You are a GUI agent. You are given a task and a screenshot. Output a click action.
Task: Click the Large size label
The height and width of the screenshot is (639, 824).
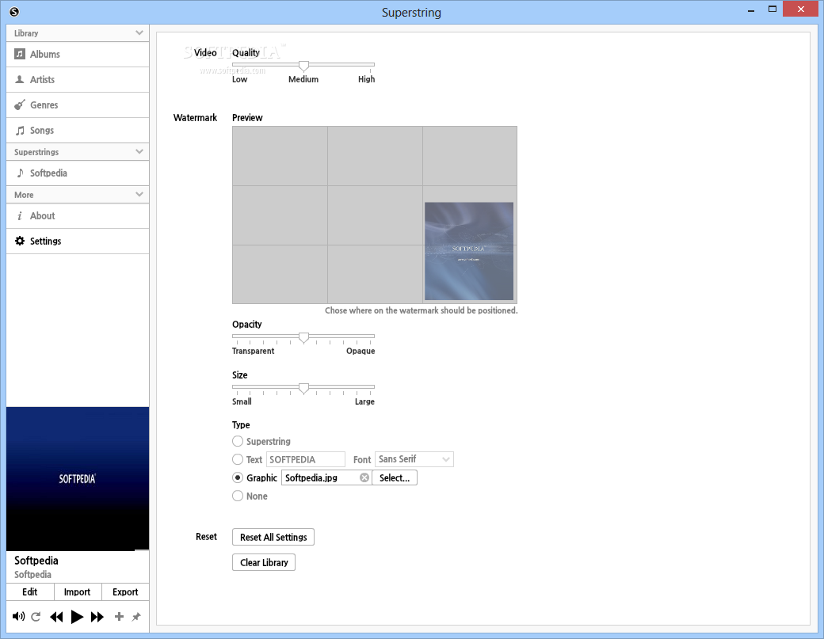(364, 401)
